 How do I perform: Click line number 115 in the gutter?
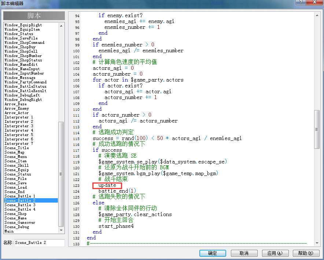pos(76,139)
